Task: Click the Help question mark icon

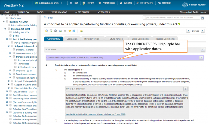Action: (71, 3)
